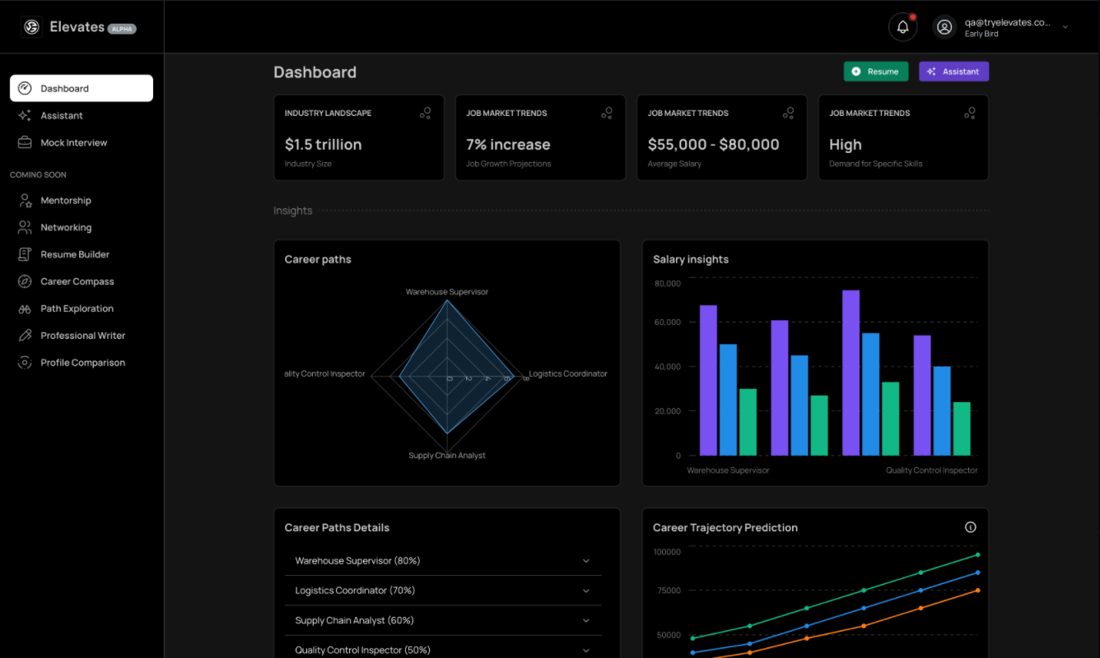Screen dimensions: 1100x658
Task: Go to Mock Interview label
Action: [74, 143]
